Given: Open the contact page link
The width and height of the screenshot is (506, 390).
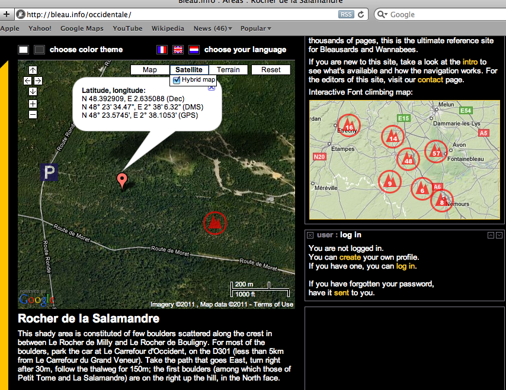Looking at the screenshot, I should click(430, 80).
